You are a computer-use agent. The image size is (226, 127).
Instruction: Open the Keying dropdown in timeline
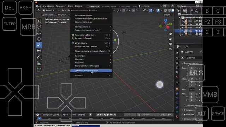pyautogui.click(x=66, y=115)
